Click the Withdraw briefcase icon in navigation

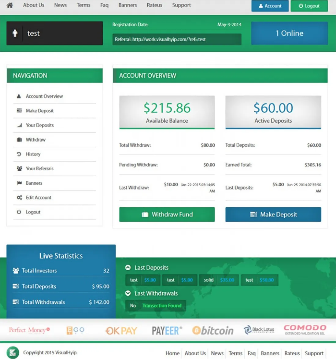pos(19,140)
